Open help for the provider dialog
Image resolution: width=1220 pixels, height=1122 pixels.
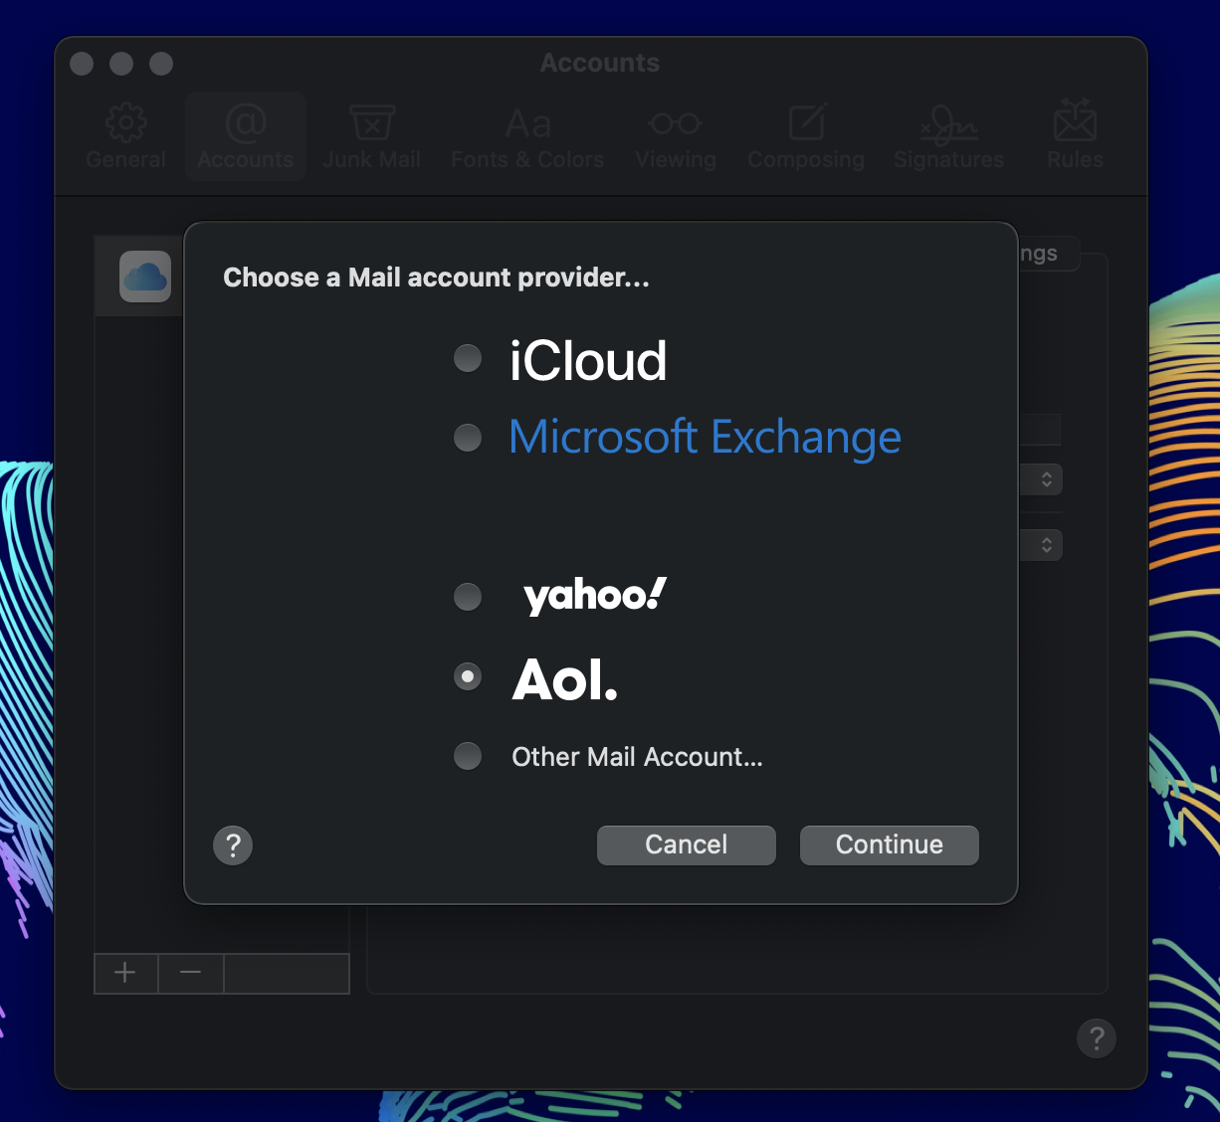point(233,845)
